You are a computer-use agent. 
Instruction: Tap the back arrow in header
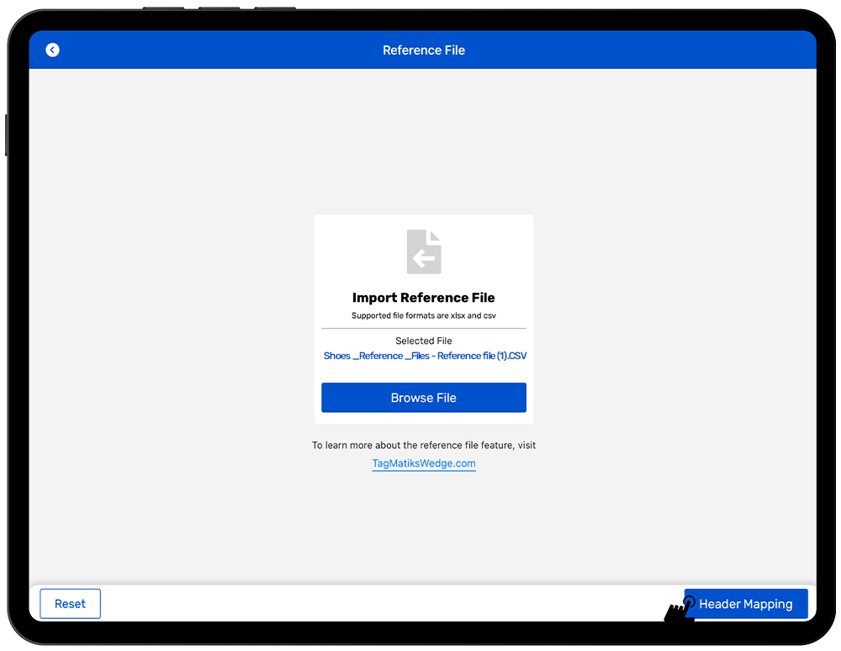52,50
